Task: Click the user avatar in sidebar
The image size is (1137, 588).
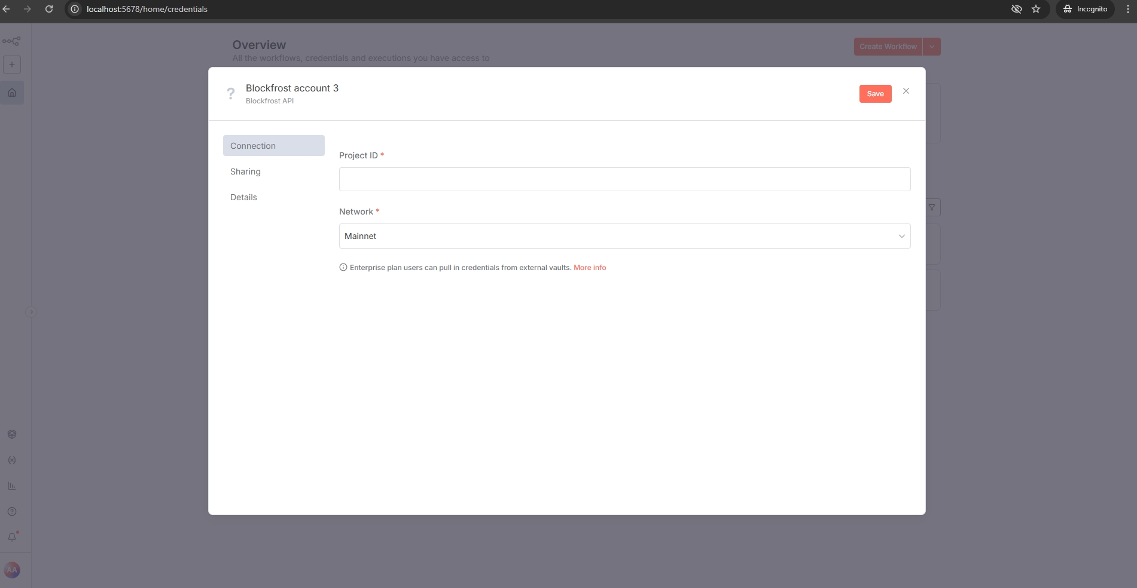Action: 12,570
